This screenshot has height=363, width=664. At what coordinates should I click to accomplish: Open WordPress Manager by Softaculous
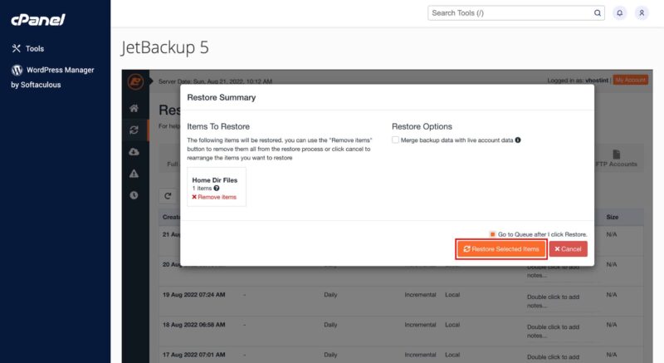pyautogui.click(x=52, y=77)
